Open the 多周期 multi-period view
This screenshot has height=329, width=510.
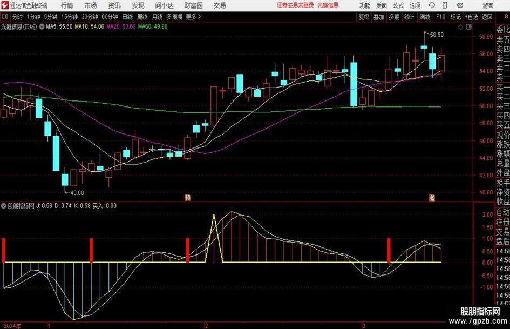(x=174, y=17)
